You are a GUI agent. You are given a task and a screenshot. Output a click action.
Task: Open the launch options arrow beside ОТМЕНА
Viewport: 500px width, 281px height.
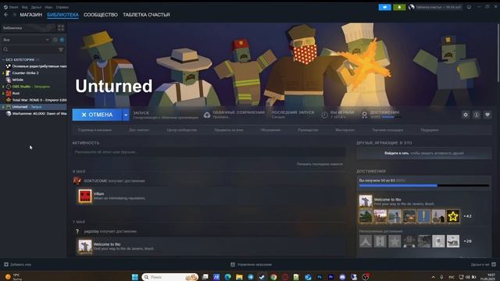tap(126, 115)
